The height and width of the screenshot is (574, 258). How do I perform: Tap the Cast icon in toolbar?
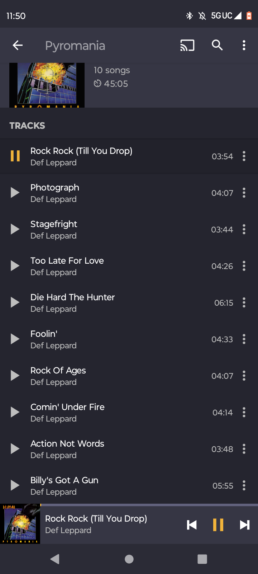187,46
